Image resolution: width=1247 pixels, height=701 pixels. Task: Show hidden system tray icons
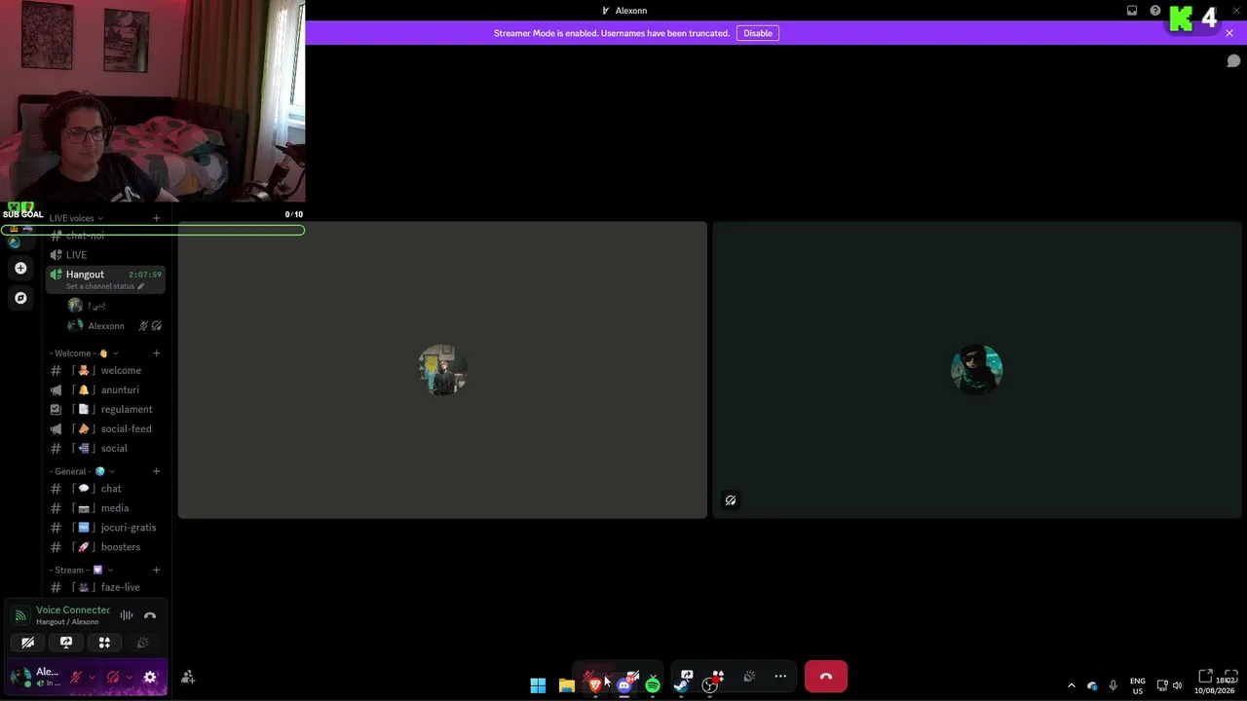click(x=1072, y=685)
